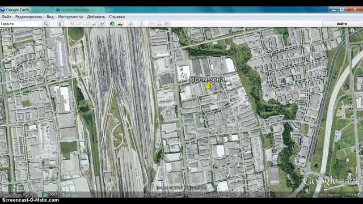Click the yellow Пром зона pushpin
The width and height of the screenshot is (363, 204).
208,86
